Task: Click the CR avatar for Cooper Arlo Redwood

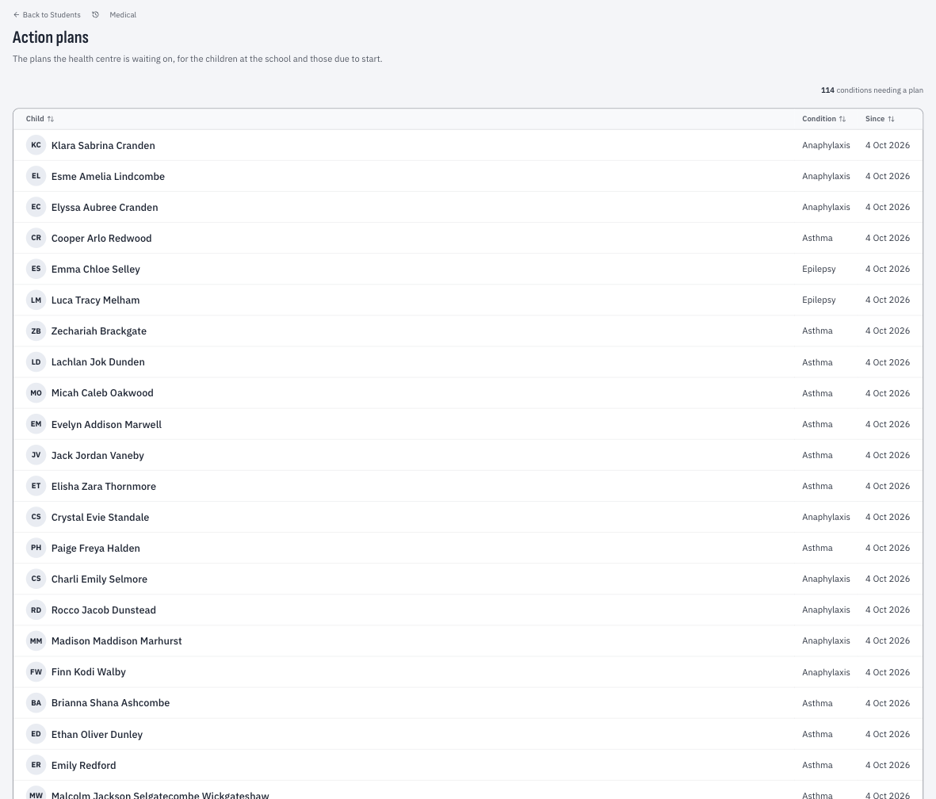Action: [36, 239]
